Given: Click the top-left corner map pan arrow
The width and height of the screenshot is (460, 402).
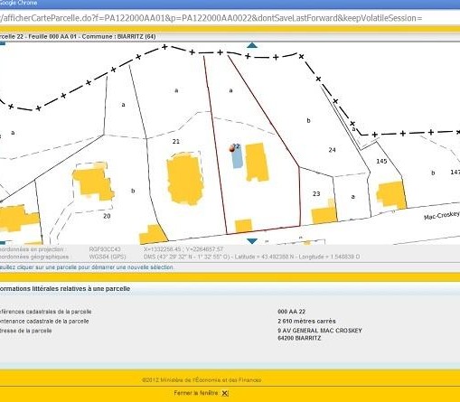Looking at the screenshot, I should 3,43.
